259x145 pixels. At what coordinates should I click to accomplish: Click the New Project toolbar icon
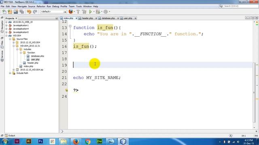[10, 12]
